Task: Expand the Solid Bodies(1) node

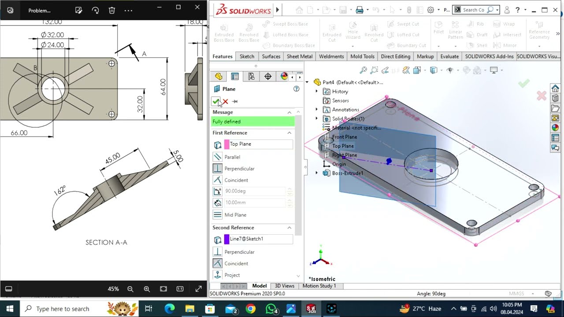Action: click(316, 119)
